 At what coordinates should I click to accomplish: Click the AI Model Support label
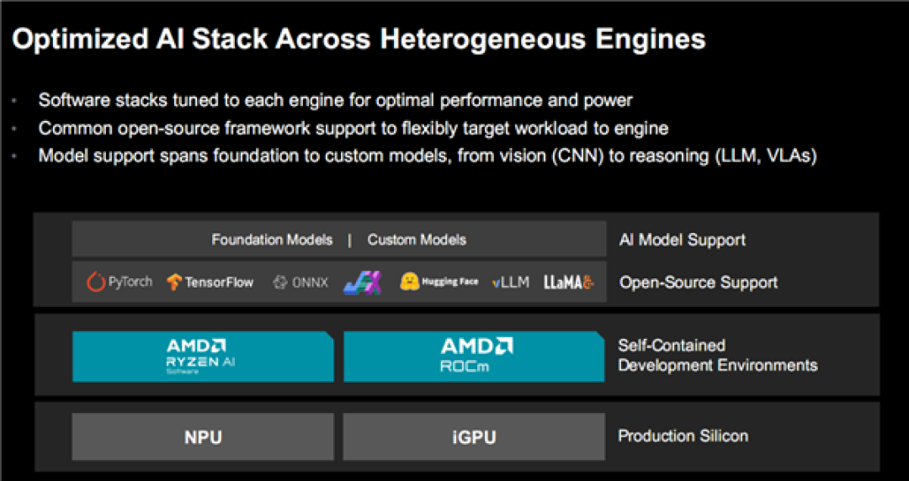click(683, 240)
